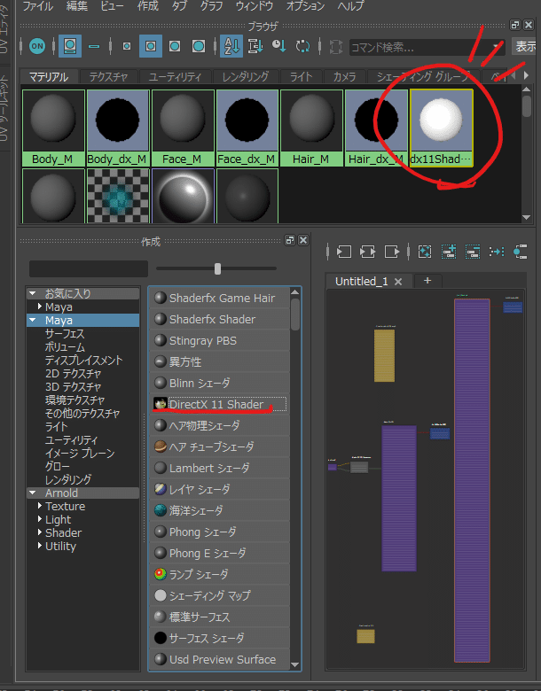
Task: Open the command search dropdown arrow
Action: click(497, 46)
